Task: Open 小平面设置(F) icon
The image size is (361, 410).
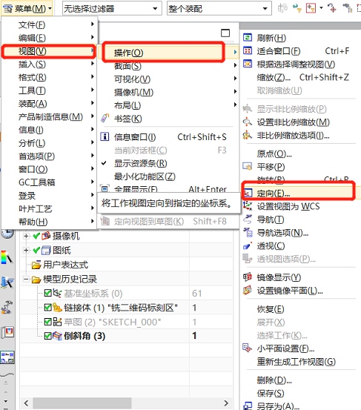Action: (x=248, y=348)
